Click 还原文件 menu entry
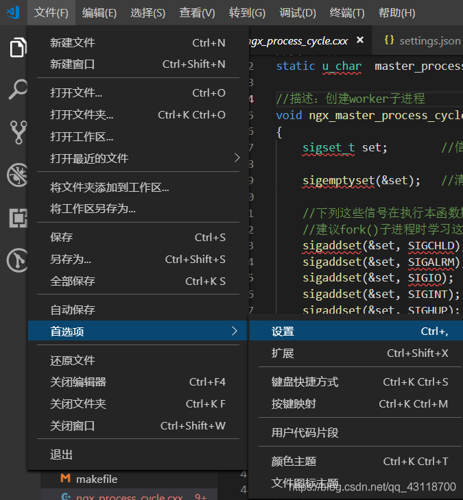Screen dimensions: 463x500 point(138,360)
